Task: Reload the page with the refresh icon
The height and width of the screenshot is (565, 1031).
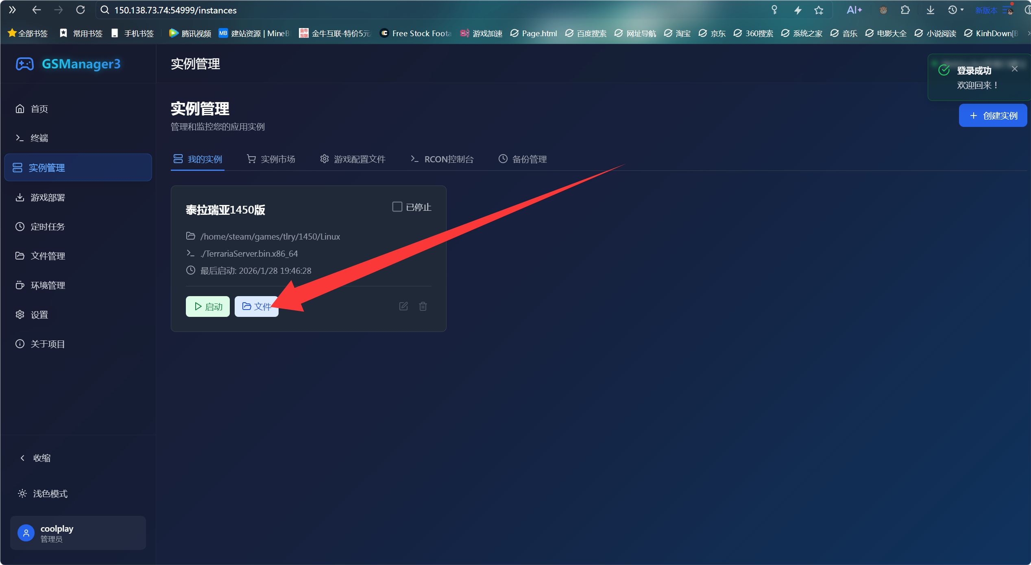Action: tap(81, 10)
